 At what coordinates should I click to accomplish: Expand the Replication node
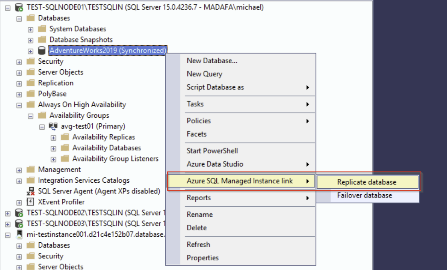coord(19,84)
